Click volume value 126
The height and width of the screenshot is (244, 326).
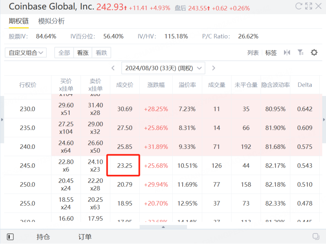(217, 165)
